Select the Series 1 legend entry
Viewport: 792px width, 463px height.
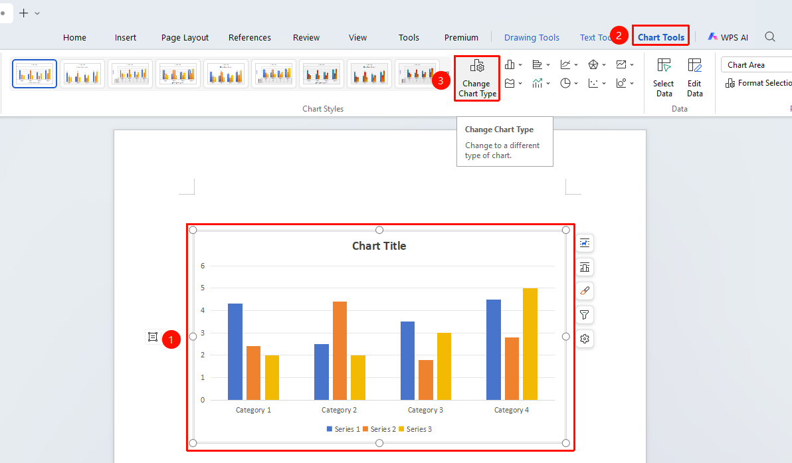(x=344, y=429)
